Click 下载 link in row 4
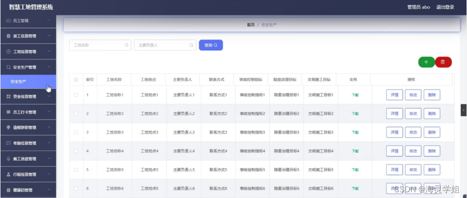Screen dimensions: 467x198 (355, 151)
